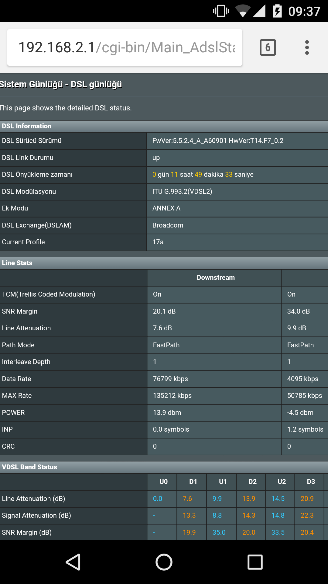Viewport: 328px width, 584px height.
Task: Tap the Downstream column header
Action: pyautogui.click(x=216, y=278)
